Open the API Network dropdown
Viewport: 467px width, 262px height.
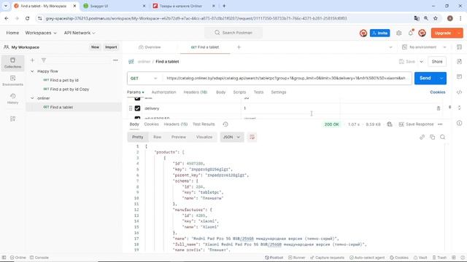click(x=80, y=33)
